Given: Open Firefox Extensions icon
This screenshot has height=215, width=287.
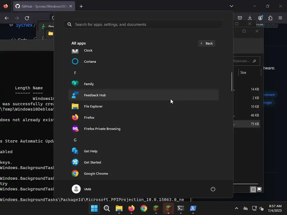Looking at the screenshot, I should coord(270,18).
